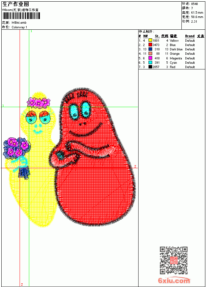The image size is (206, 287).
Task: Click the cyan swatch for stop 6
Action: pos(150,62)
